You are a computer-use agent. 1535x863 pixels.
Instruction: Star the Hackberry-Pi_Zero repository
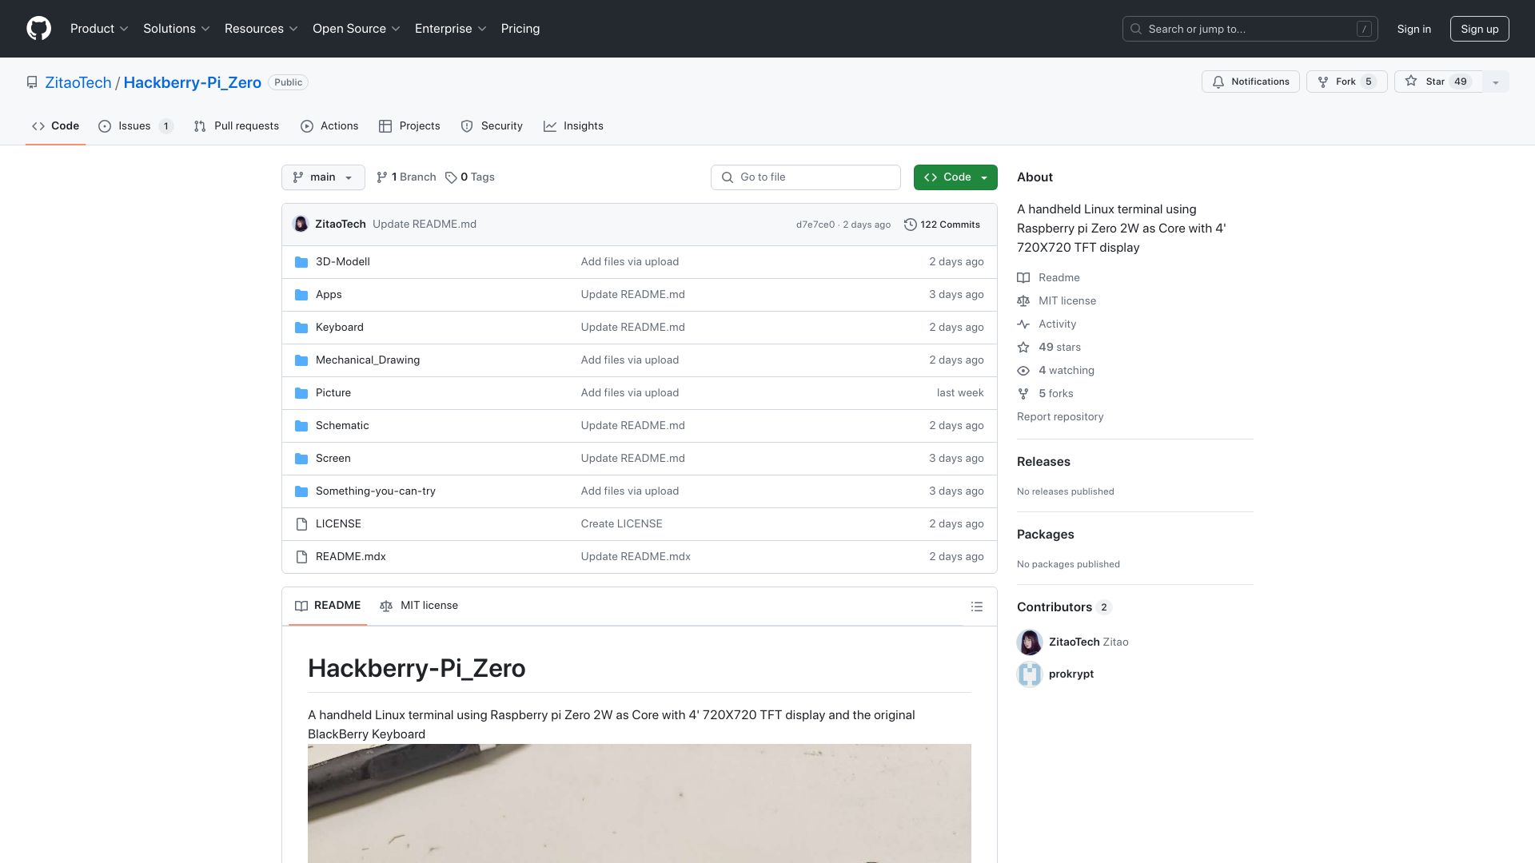tap(1437, 82)
